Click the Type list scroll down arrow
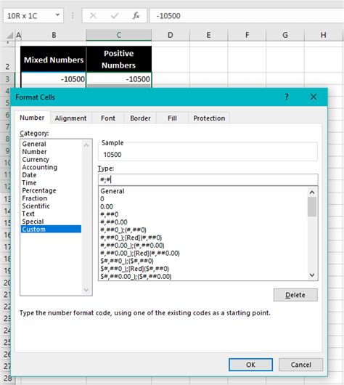The width and height of the screenshot is (344, 385). [312, 275]
